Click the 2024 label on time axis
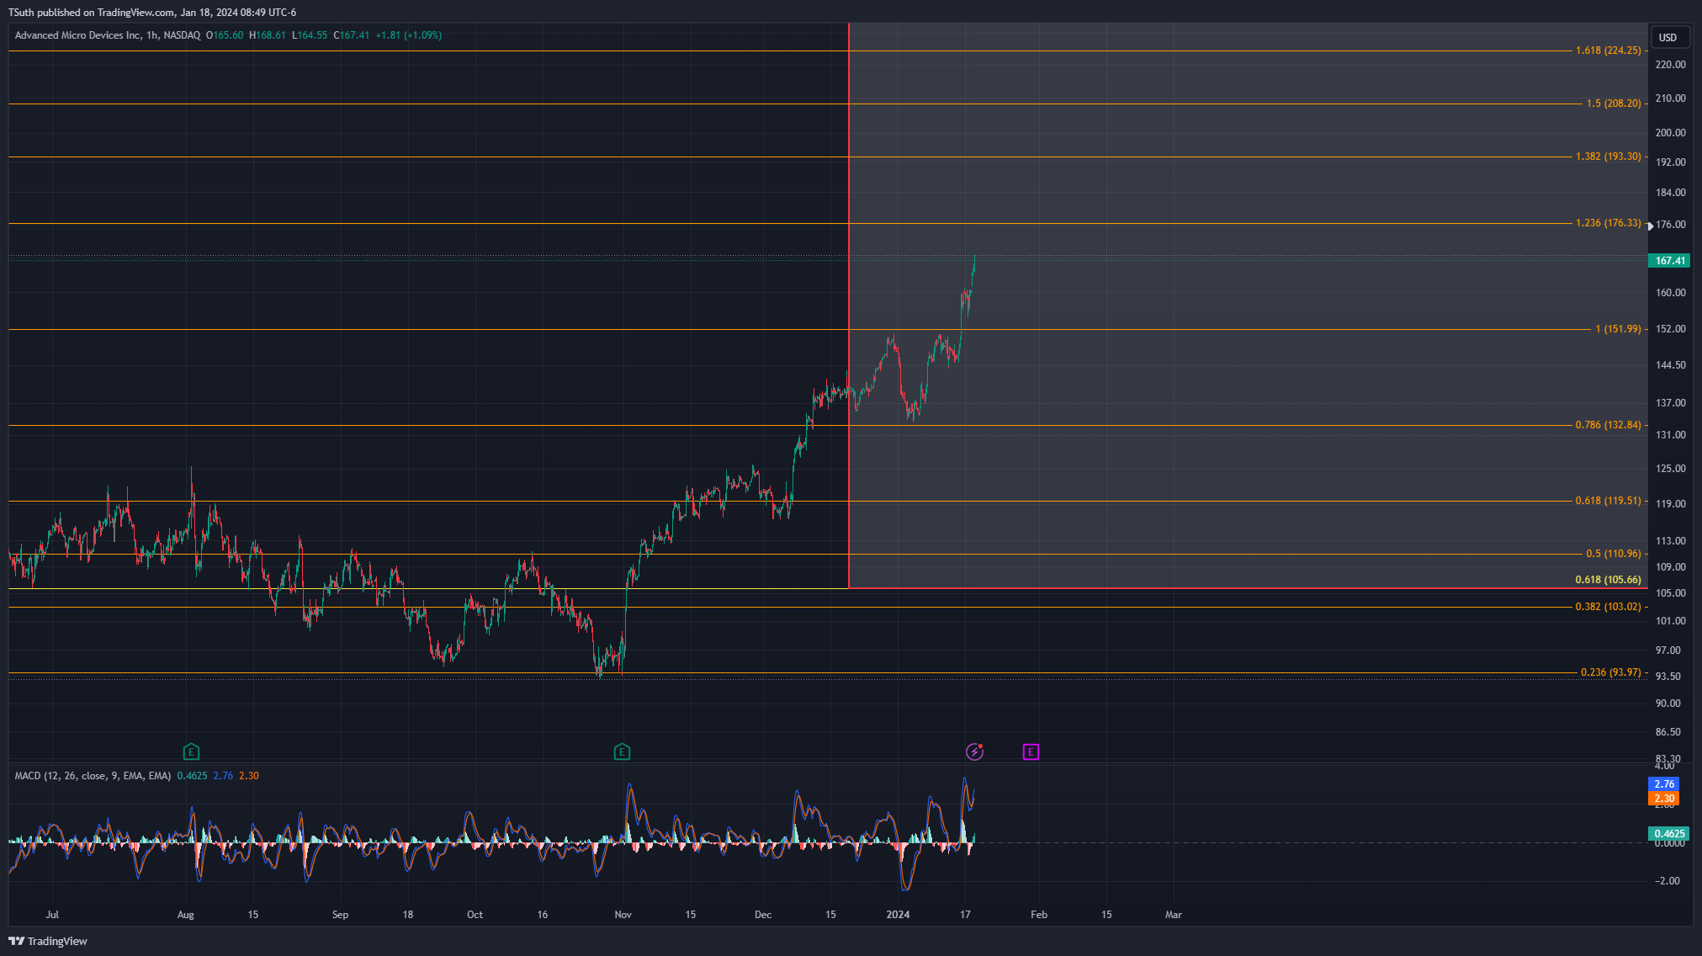Viewport: 1702px width, 956px height. (898, 915)
